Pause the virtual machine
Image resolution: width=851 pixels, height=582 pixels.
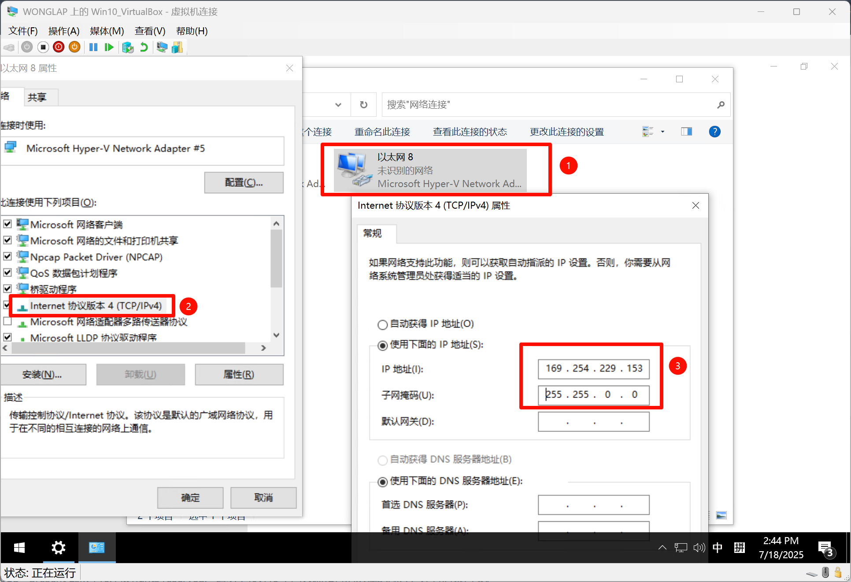93,47
